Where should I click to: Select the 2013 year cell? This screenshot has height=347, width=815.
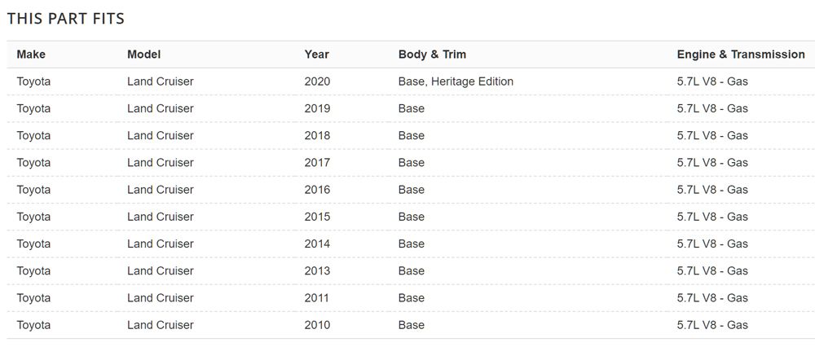click(x=317, y=270)
